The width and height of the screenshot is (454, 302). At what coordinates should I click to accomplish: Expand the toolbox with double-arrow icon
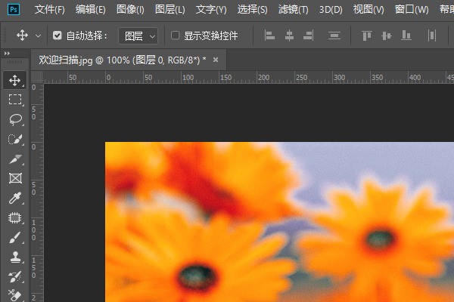pos(7,53)
